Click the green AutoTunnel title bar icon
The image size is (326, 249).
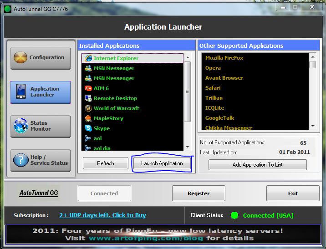pos(8,9)
